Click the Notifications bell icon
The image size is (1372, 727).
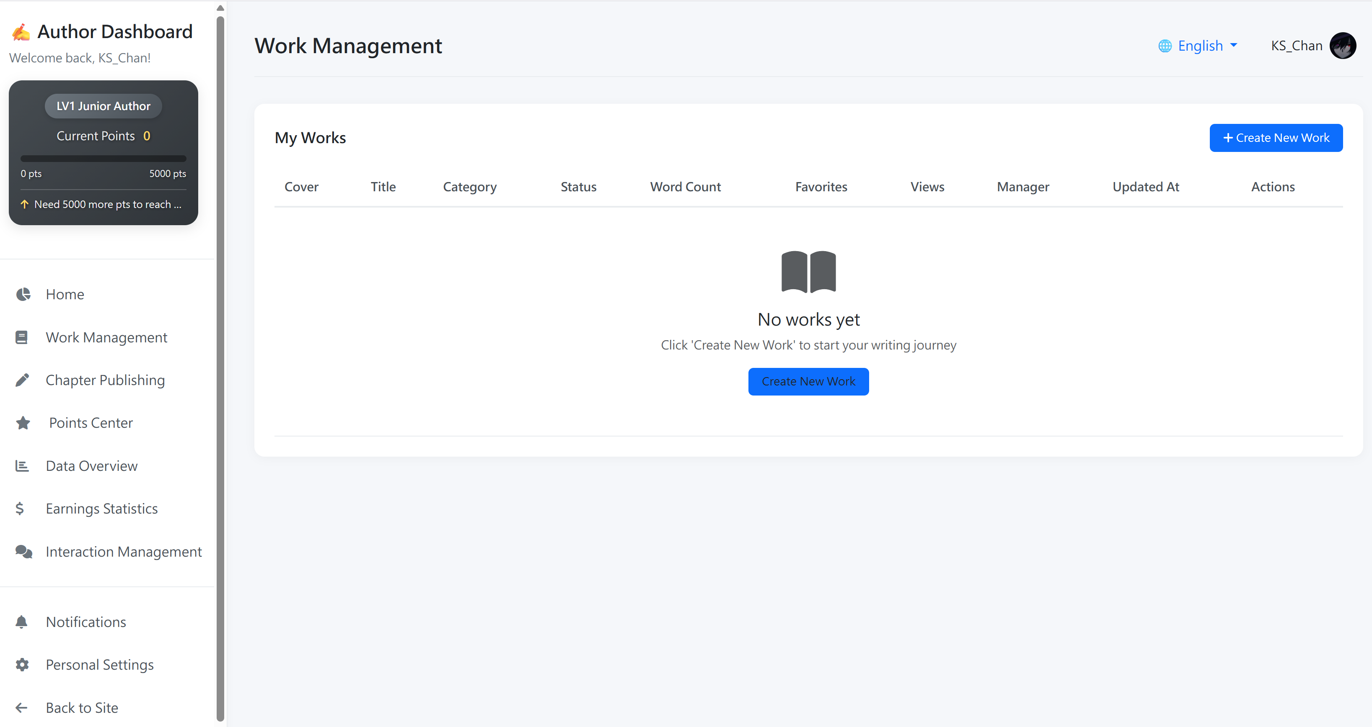coord(21,622)
